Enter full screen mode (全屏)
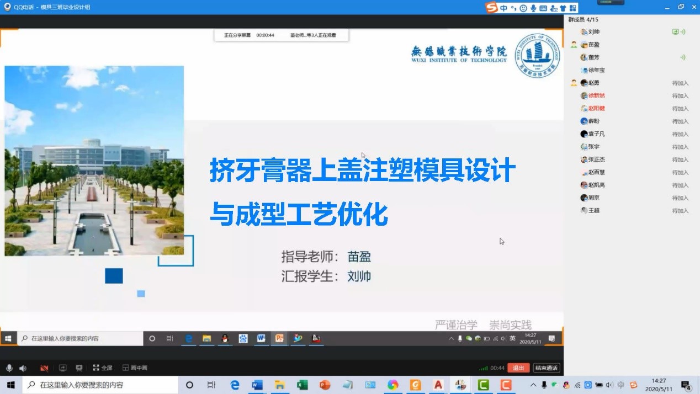 click(x=103, y=368)
